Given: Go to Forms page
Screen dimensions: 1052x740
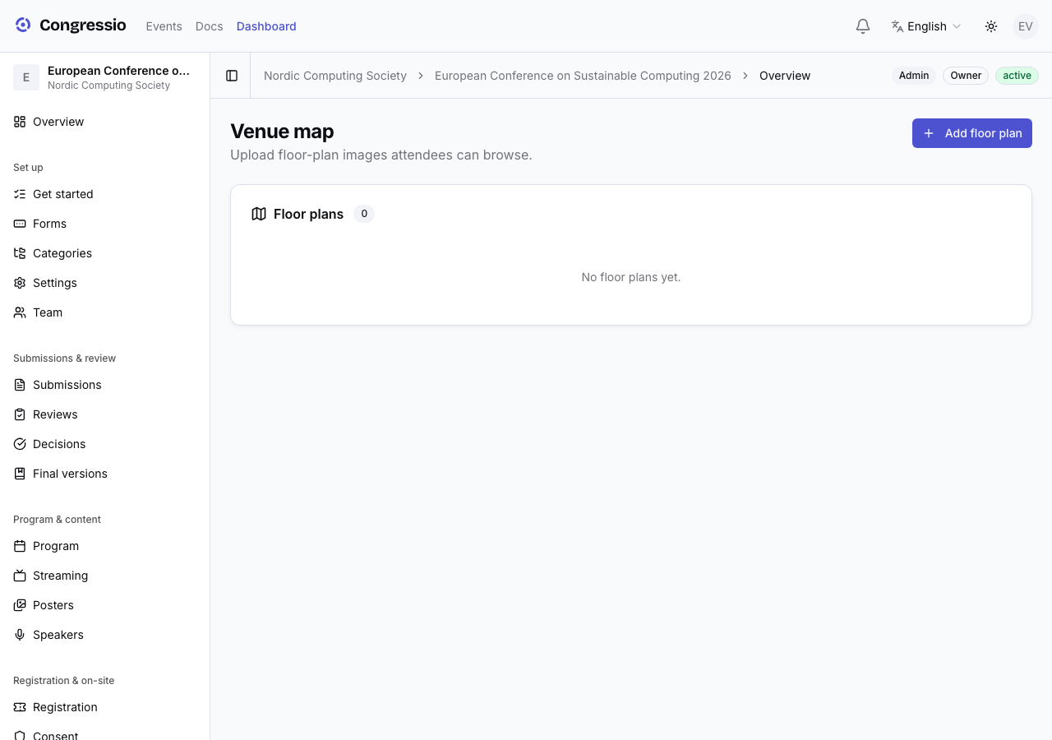Looking at the screenshot, I should [x=105, y=224].
